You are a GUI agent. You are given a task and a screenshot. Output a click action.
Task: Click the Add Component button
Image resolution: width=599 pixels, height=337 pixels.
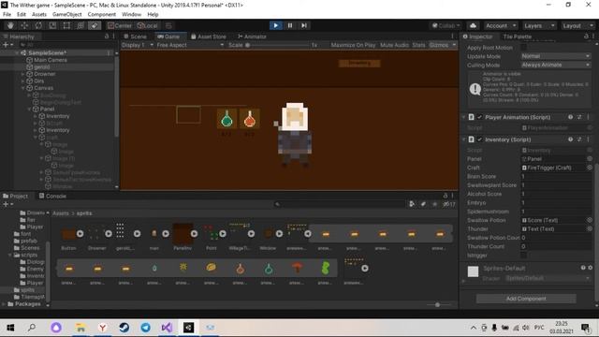[526, 299]
